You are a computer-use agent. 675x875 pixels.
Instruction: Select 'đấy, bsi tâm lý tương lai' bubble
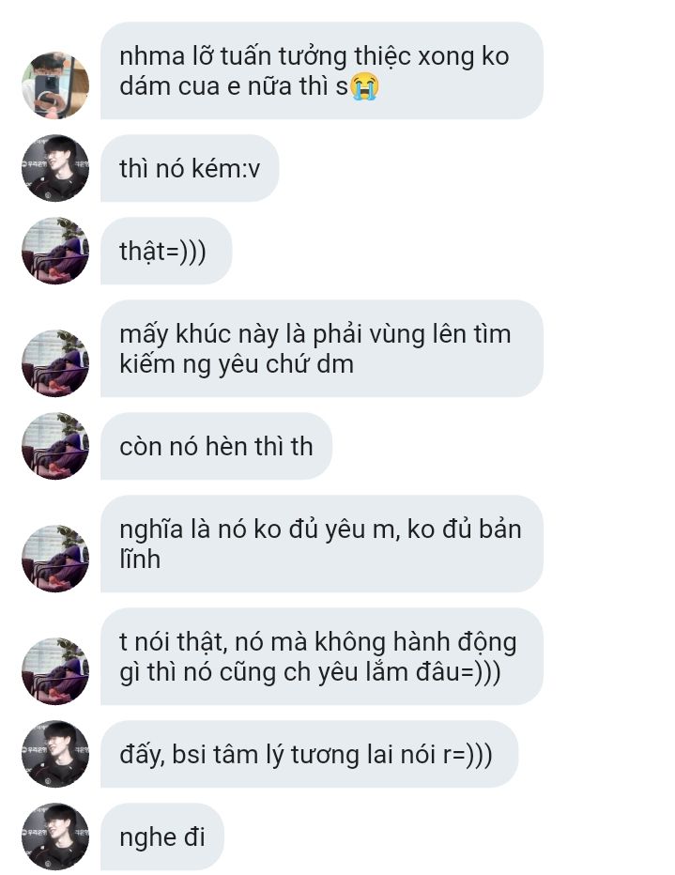pyautogui.click(x=310, y=754)
